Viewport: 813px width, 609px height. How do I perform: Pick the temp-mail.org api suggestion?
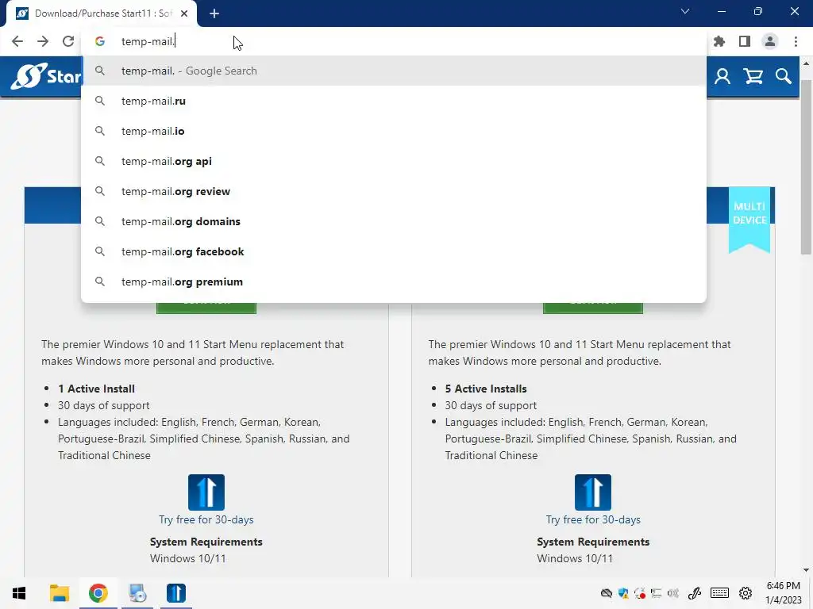click(394, 161)
